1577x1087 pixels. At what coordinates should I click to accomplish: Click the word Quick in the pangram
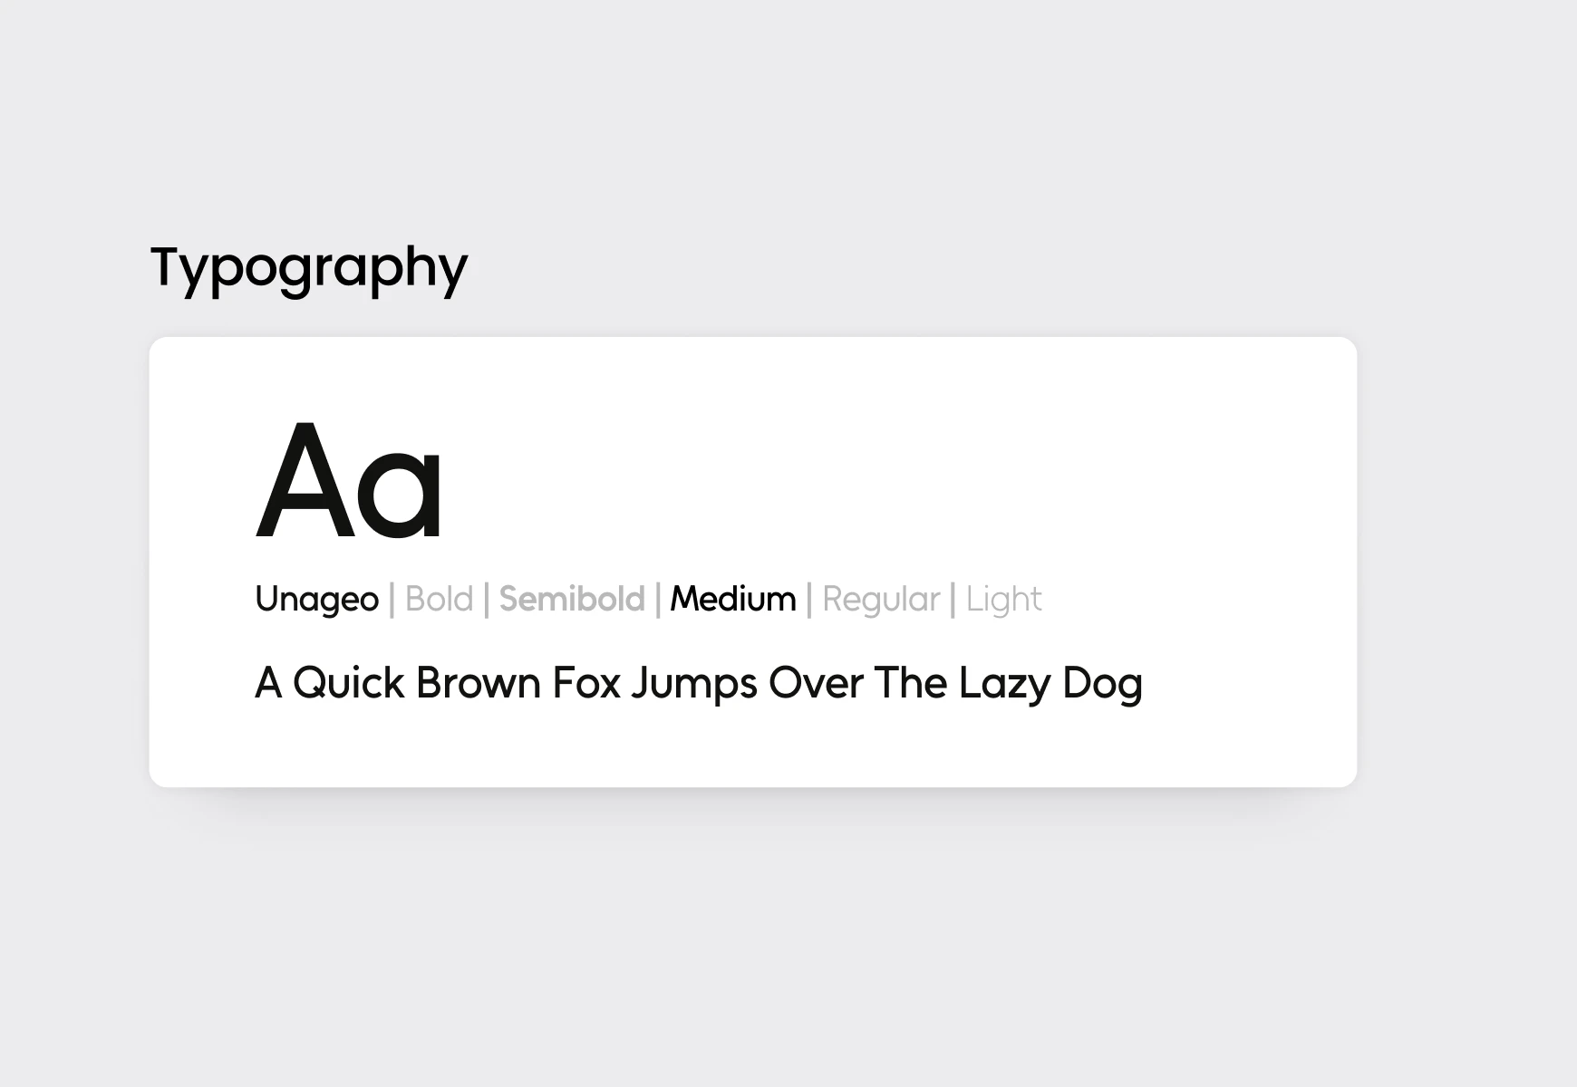pyautogui.click(x=348, y=683)
